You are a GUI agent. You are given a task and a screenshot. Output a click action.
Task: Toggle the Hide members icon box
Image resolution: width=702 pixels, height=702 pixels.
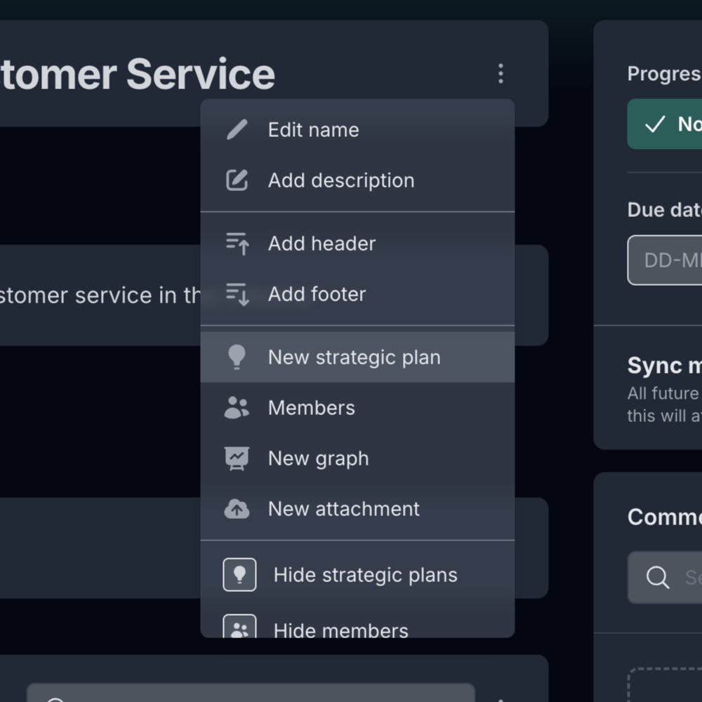239,626
